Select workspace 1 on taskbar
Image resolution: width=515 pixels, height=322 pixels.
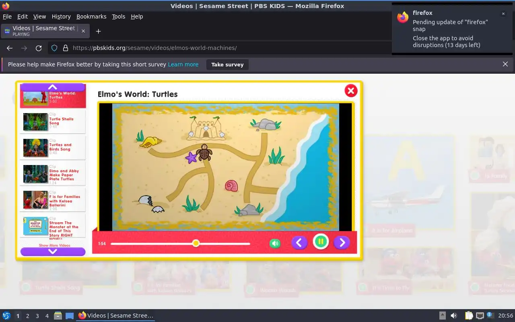click(x=18, y=316)
